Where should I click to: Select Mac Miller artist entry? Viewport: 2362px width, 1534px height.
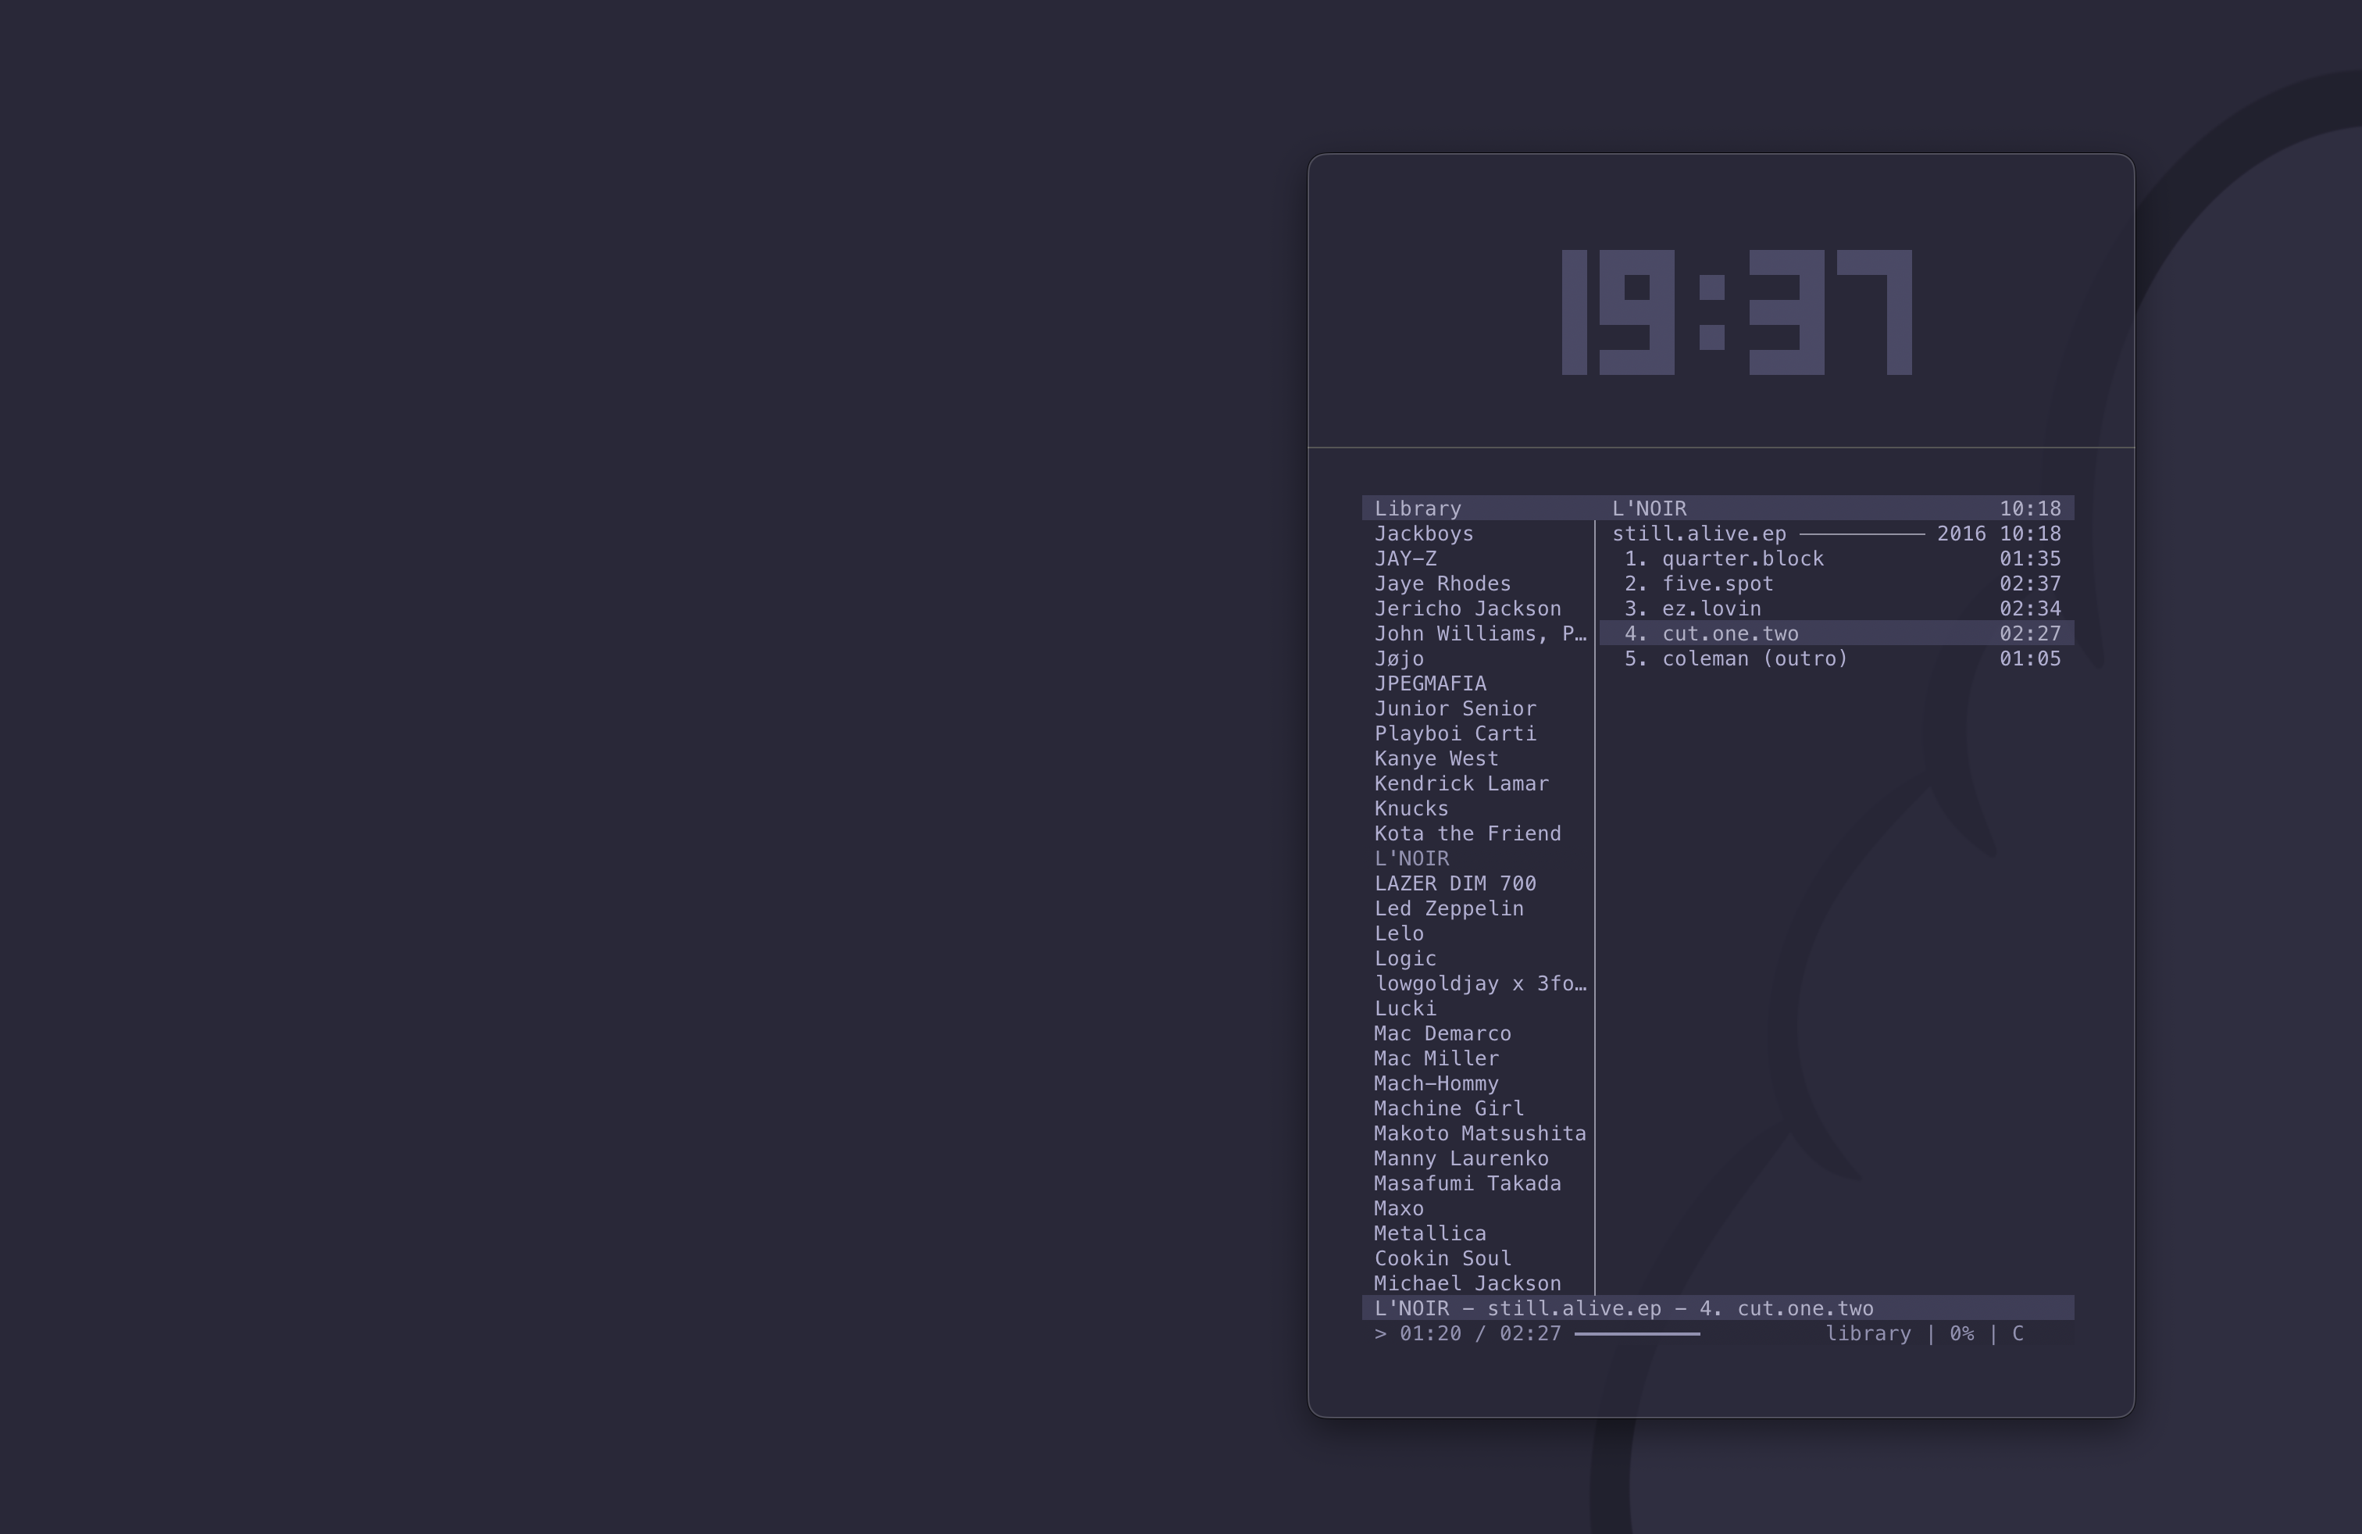click(x=1436, y=1058)
